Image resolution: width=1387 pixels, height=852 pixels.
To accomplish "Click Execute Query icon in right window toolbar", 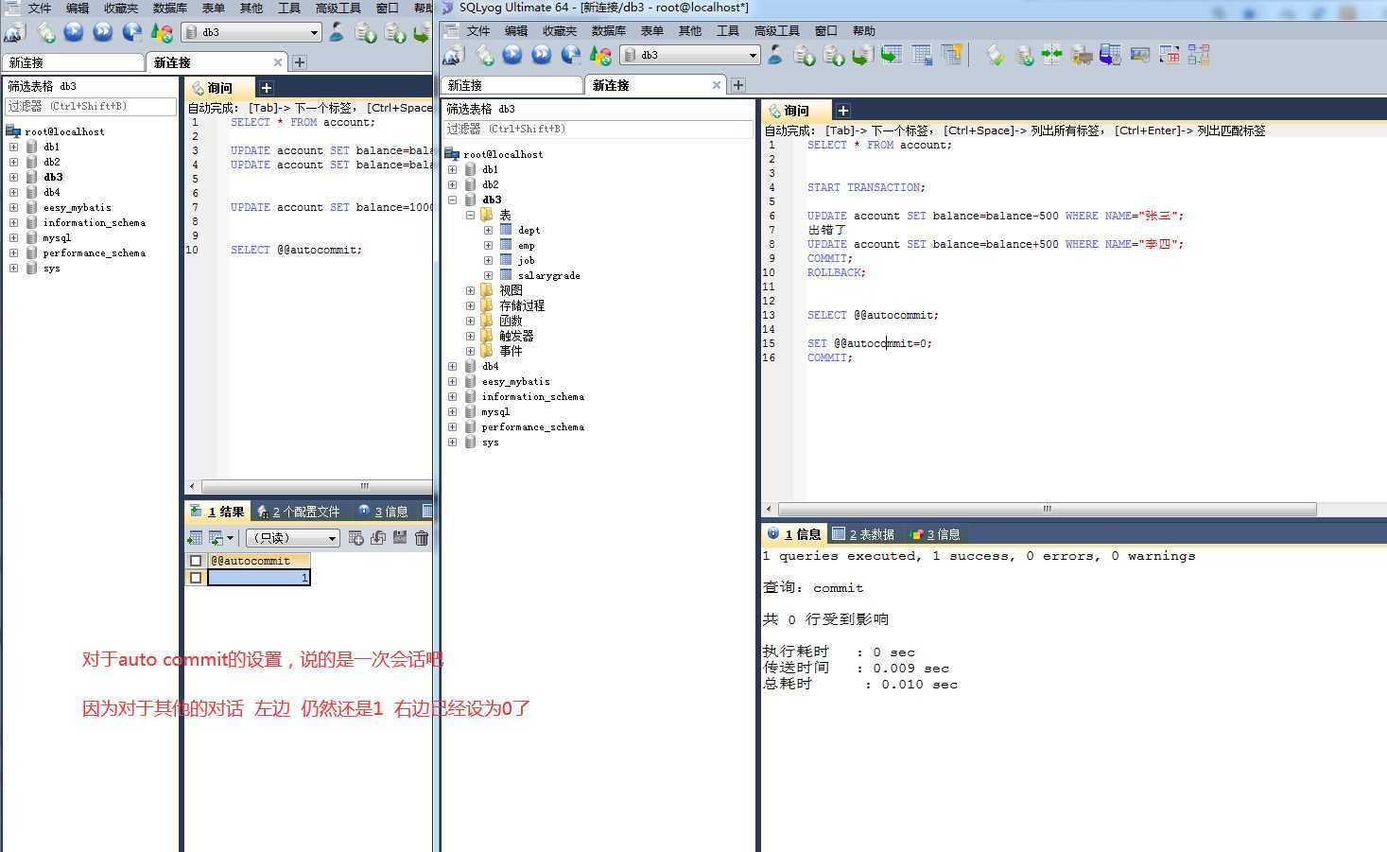I will click(512, 55).
